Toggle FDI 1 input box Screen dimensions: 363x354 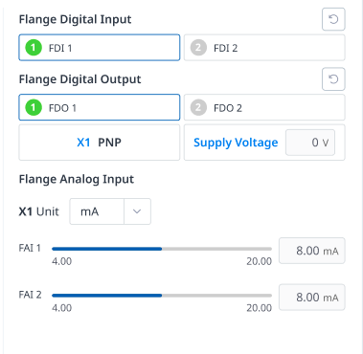[x=100, y=48]
